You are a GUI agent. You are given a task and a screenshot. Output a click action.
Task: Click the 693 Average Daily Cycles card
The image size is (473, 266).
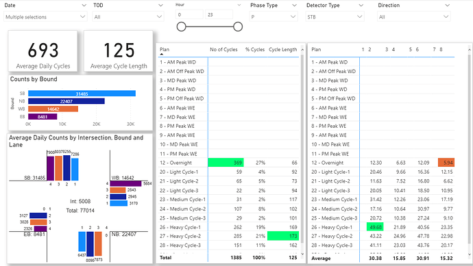(x=43, y=51)
